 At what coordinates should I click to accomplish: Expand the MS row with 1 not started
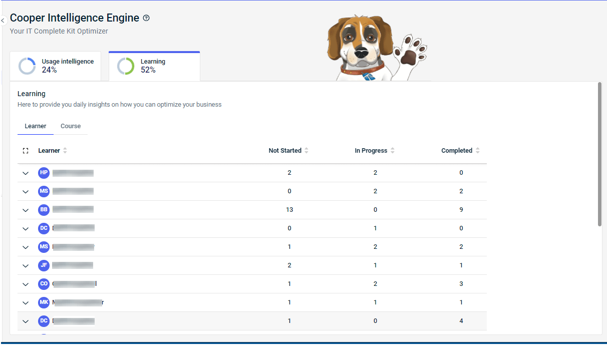coord(26,247)
